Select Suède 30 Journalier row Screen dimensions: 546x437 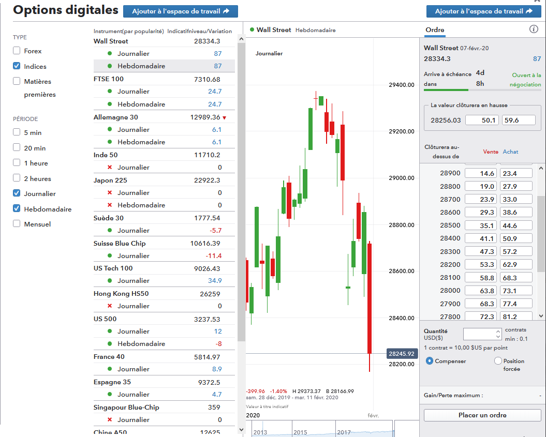[164, 230]
